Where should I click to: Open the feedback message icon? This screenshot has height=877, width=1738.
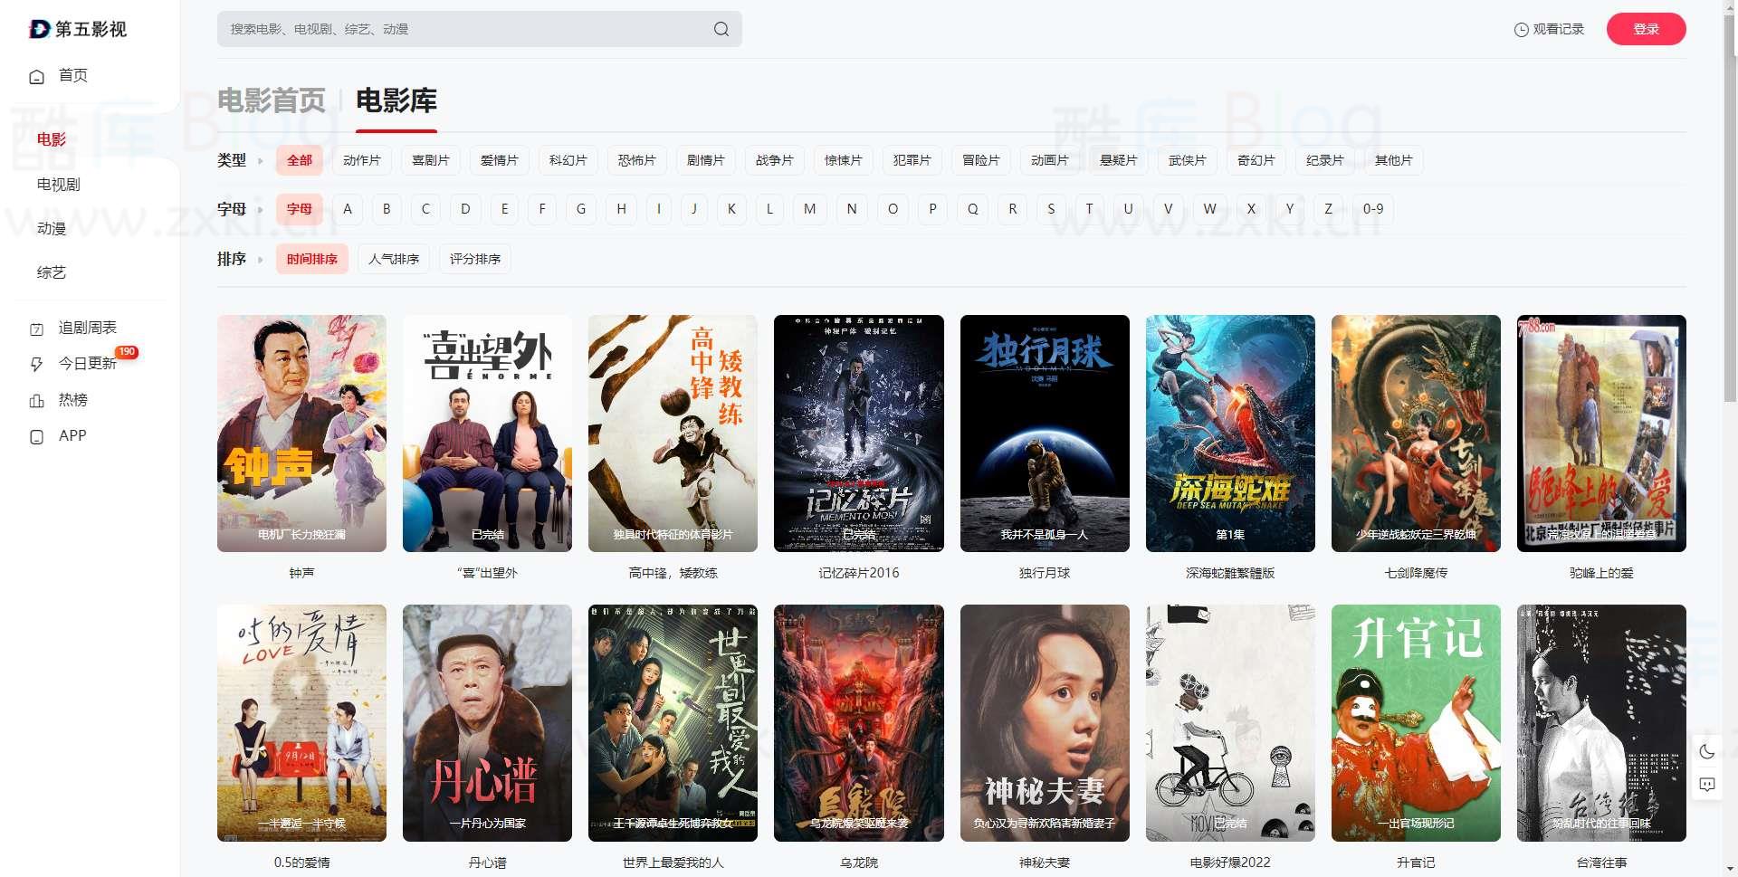pos(1706,785)
